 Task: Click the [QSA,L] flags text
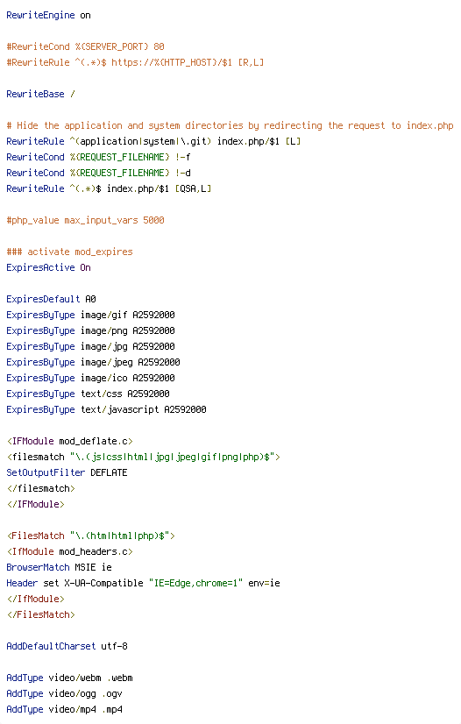click(x=193, y=188)
